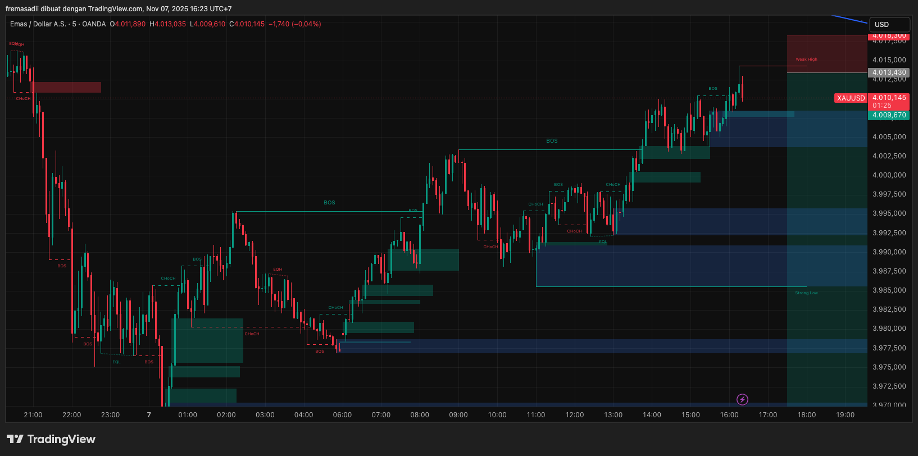The height and width of the screenshot is (456, 918).
Task: Click the BOS label above 10:00 line
Action: pyautogui.click(x=552, y=141)
